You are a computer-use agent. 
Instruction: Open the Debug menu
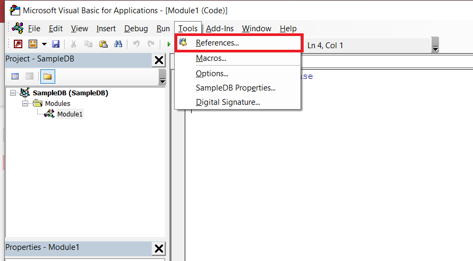(x=136, y=29)
